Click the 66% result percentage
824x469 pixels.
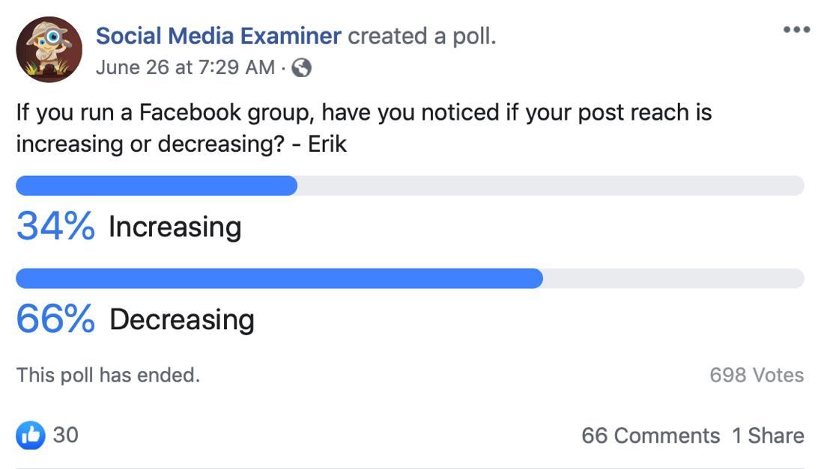click(55, 319)
